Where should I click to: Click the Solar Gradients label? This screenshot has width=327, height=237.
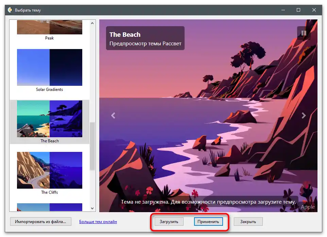49,90
